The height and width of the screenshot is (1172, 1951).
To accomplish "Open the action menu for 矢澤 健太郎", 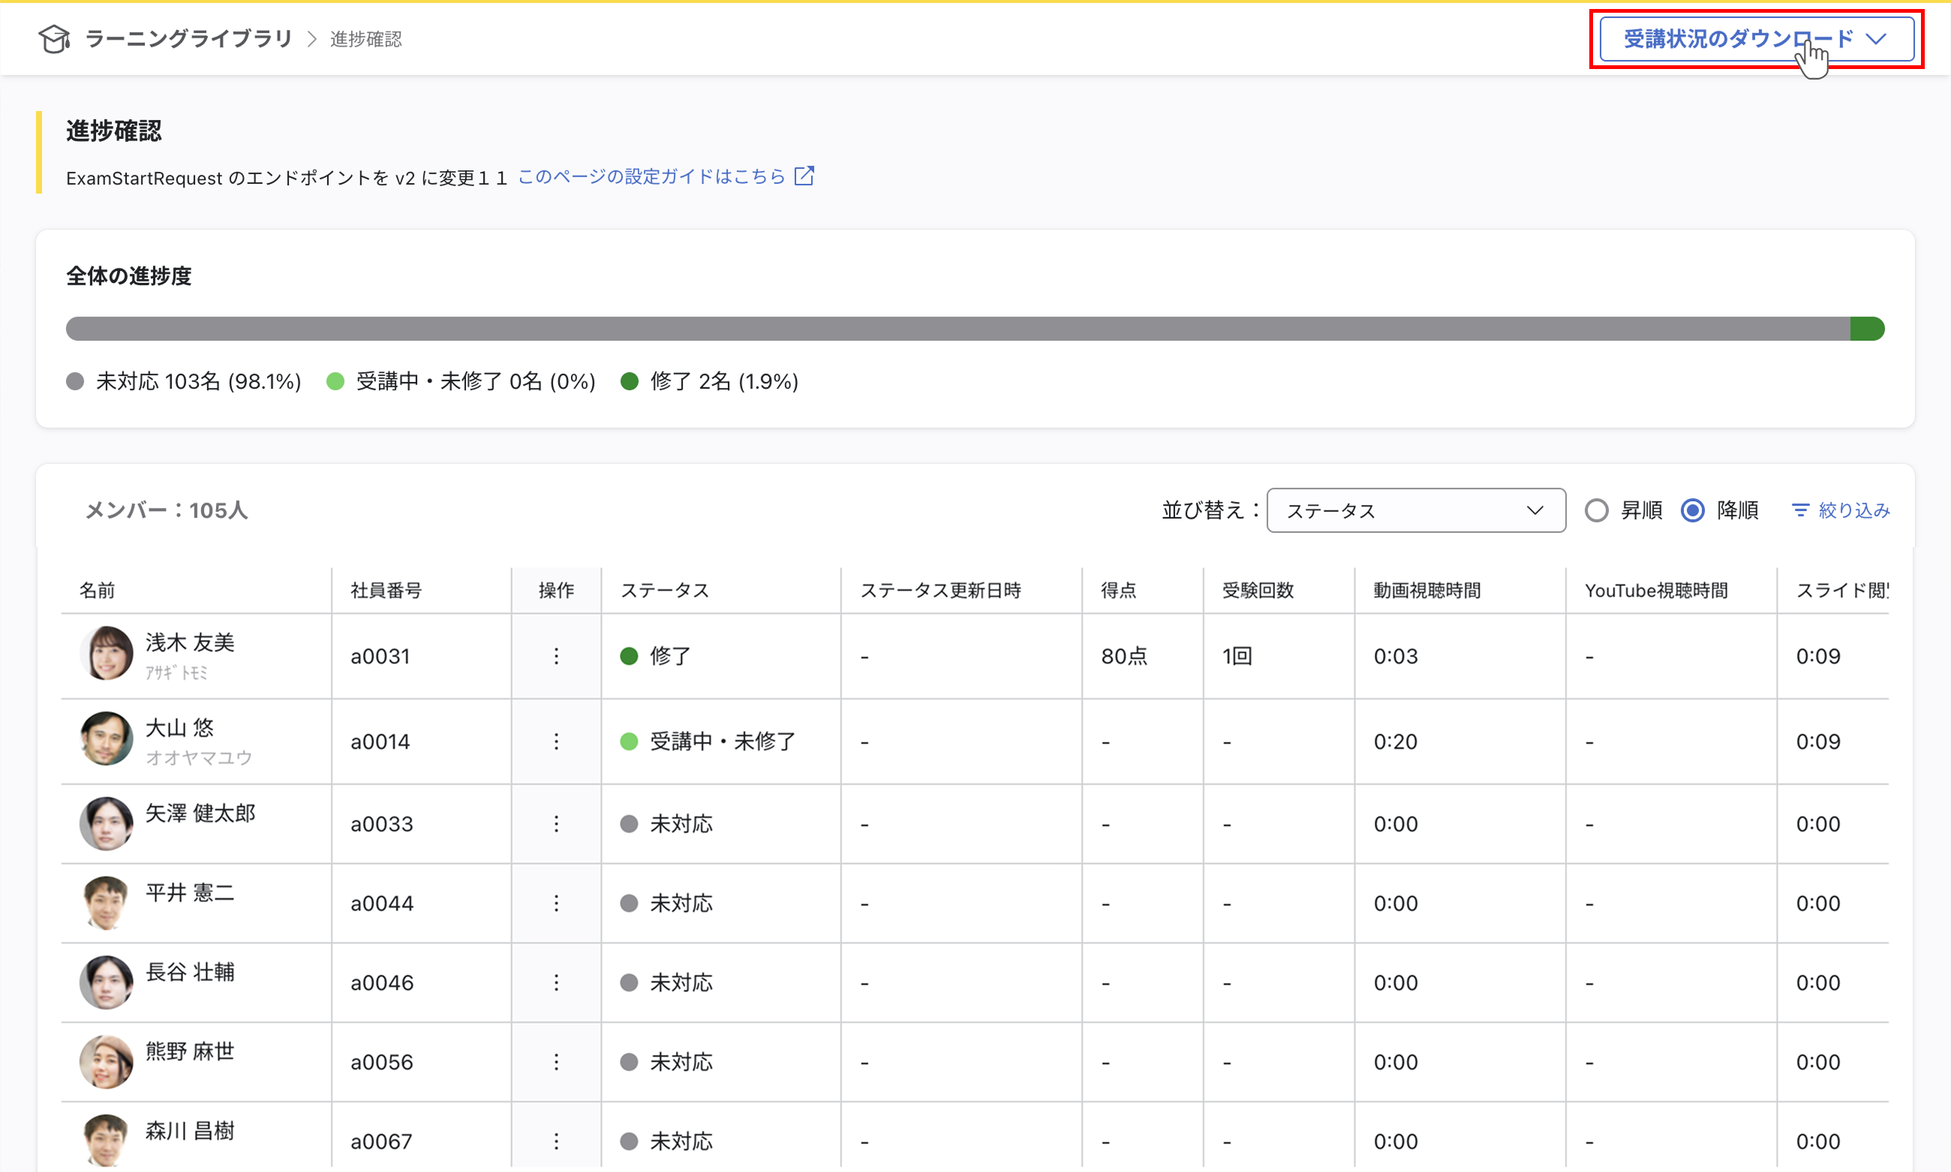I will [556, 823].
